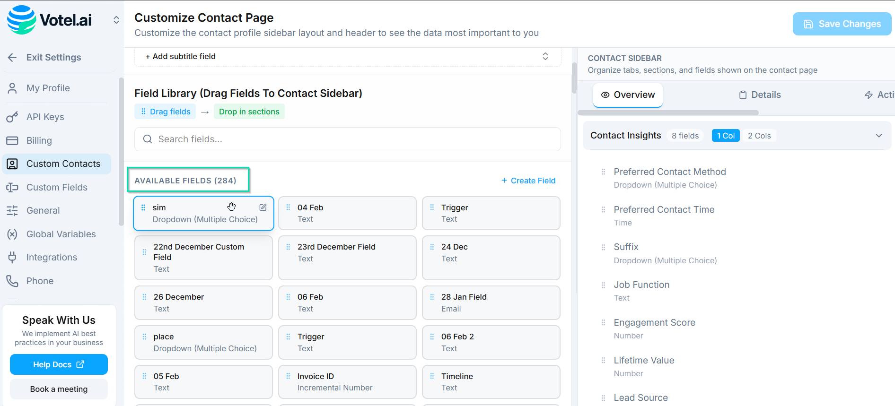
Task: Click the horizontal scrollbar under sidebar tabs
Action: [x=668, y=113]
